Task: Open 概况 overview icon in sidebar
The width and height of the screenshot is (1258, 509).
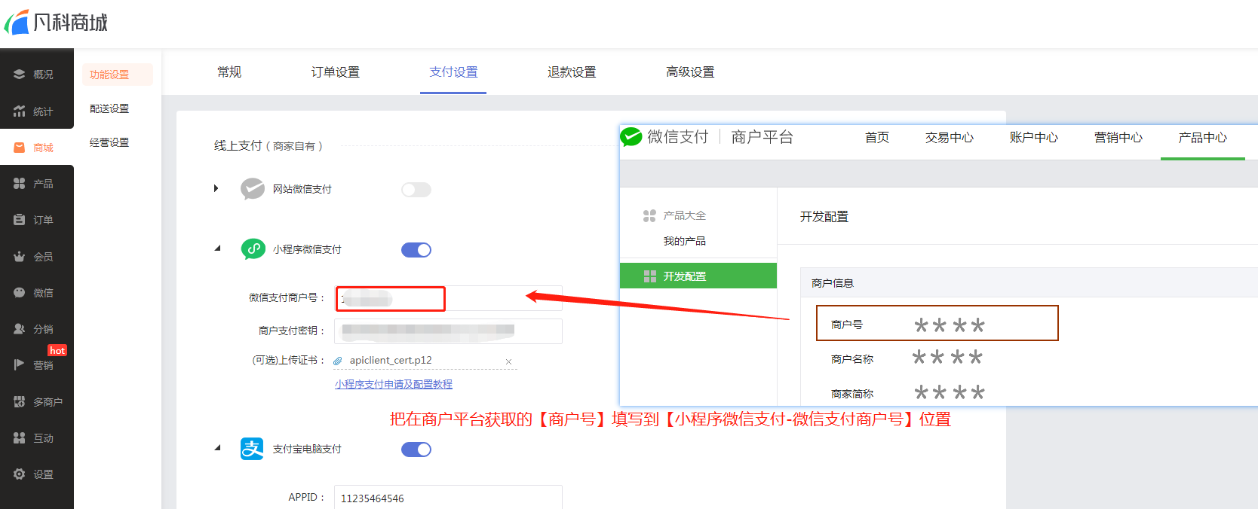Action: (20, 75)
